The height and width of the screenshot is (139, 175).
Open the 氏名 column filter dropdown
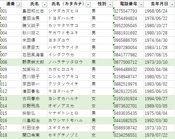pyautogui.click(x=44, y=4)
